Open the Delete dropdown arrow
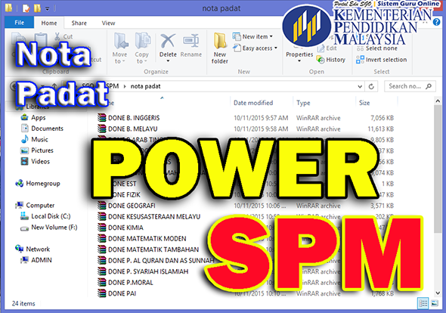The width and height of the screenshot is (446, 313). (x=168, y=61)
